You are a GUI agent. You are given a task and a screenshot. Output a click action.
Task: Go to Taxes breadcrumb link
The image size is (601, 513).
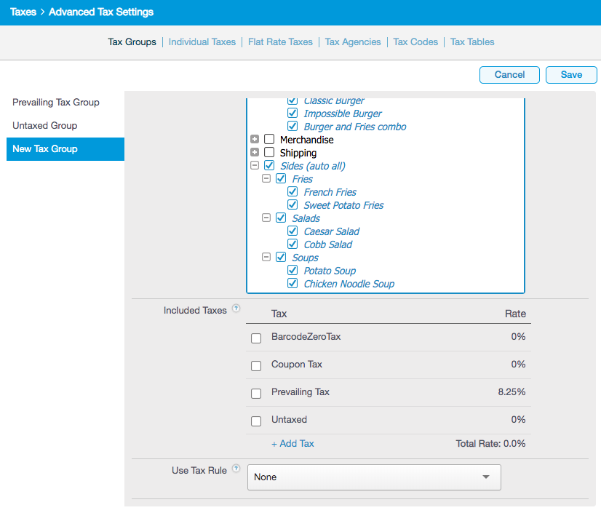[23, 12]
